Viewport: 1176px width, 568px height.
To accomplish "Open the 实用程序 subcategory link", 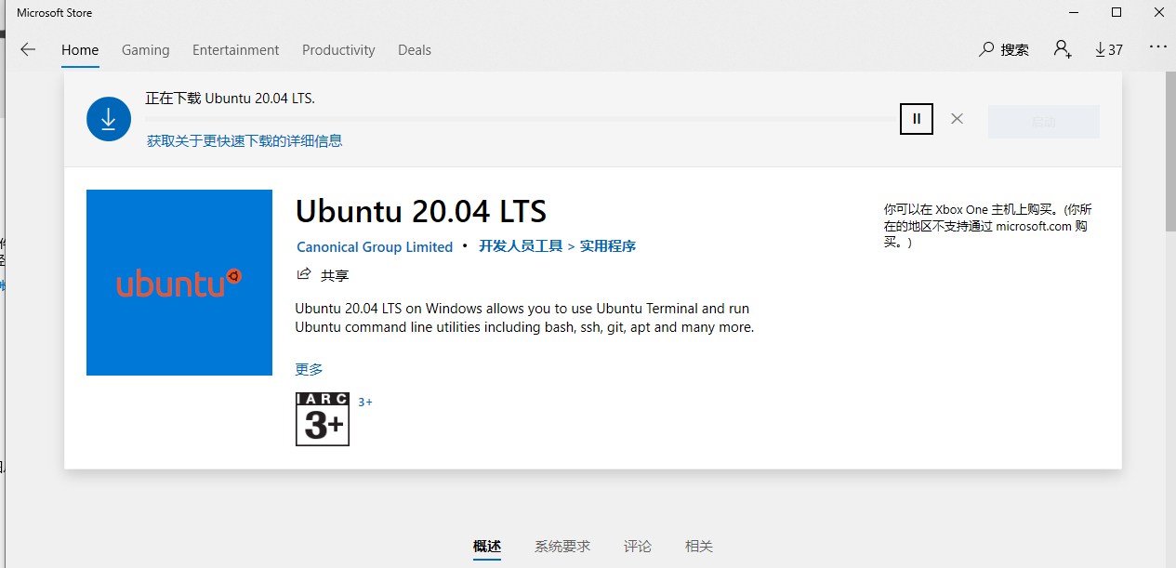I will point(608,246).
